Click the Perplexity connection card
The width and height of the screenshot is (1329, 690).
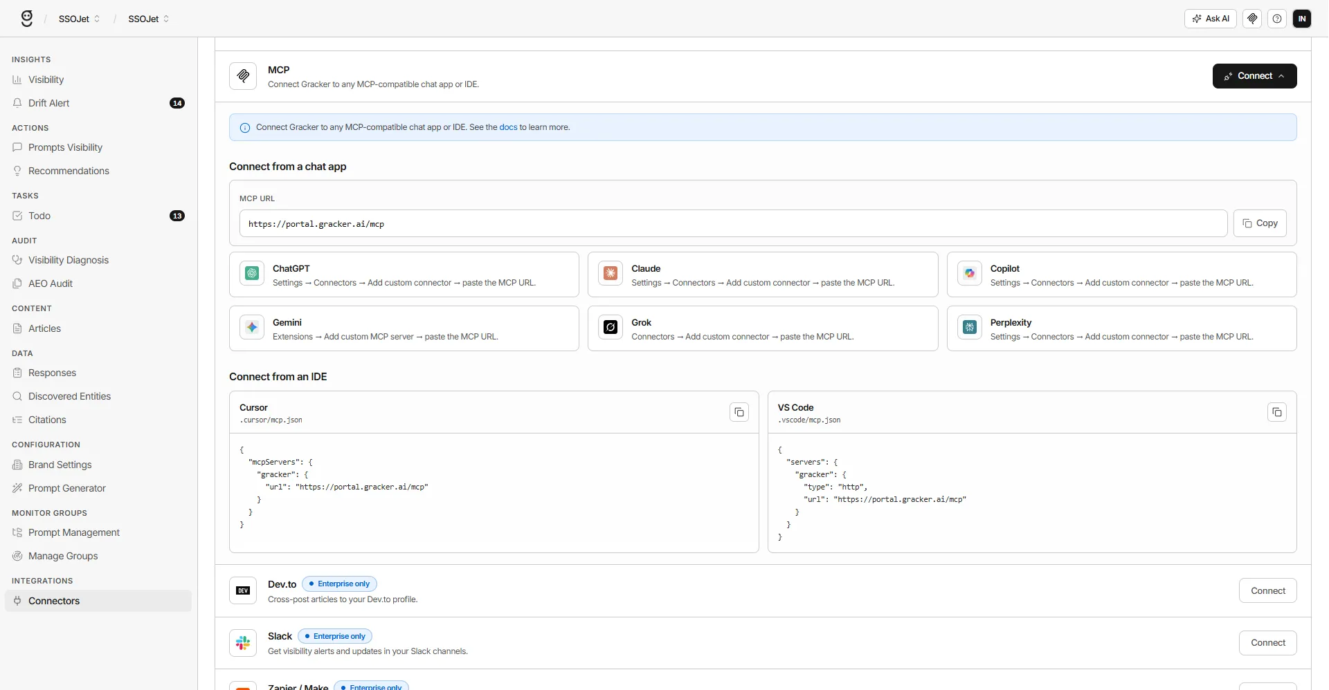click(x=1122, y=328)
